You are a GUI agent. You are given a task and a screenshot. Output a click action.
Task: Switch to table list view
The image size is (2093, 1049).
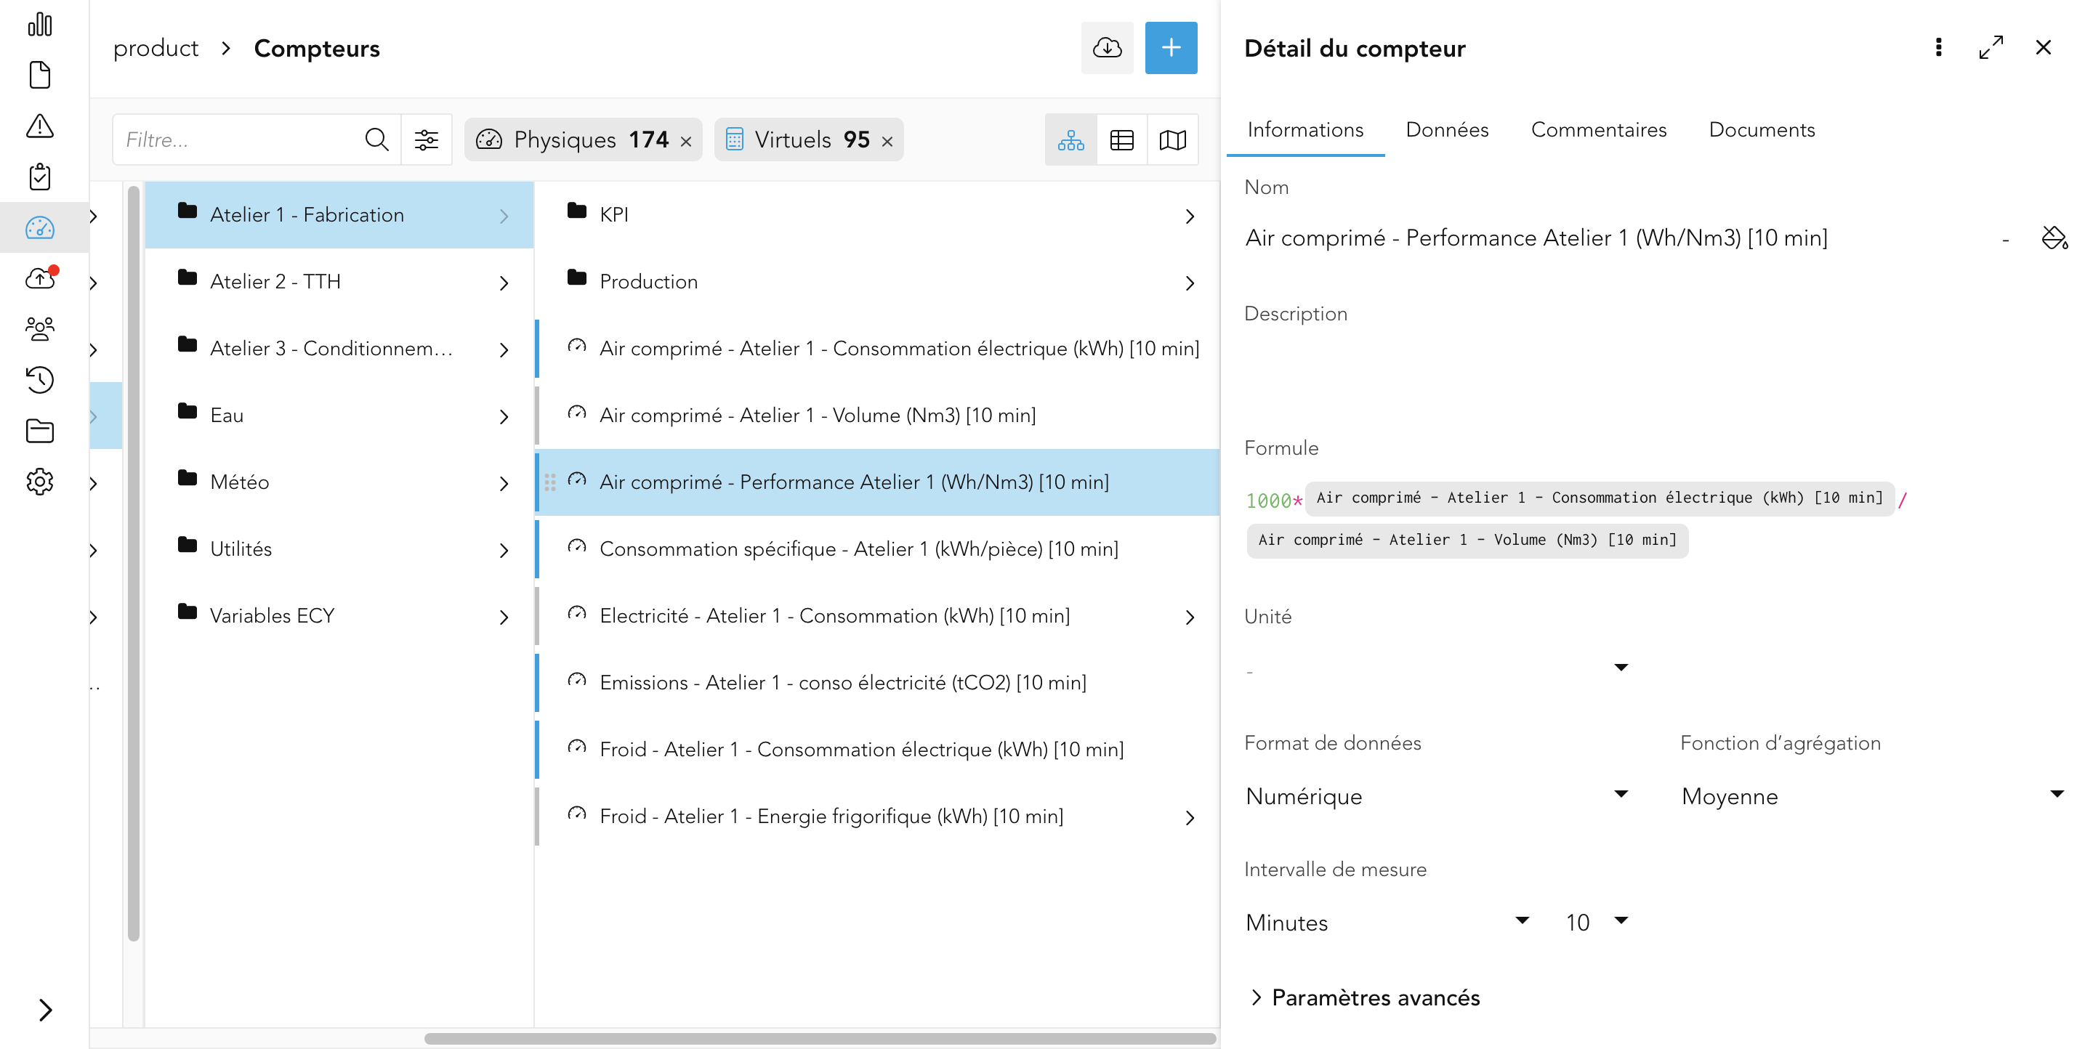(x=1122, y=140)
